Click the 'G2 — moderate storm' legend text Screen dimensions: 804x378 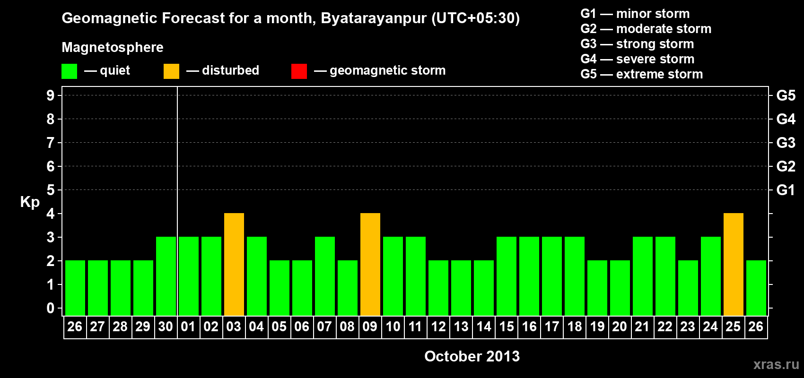tap(646, 29)
